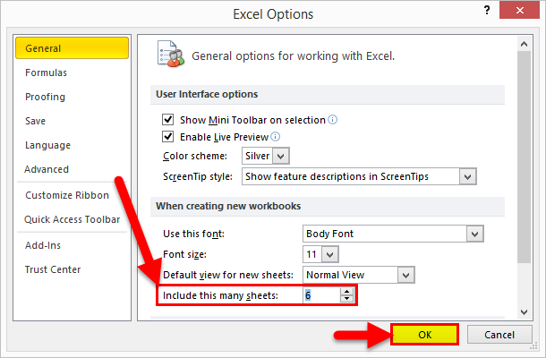The height and width of the screenshot is (358, 546).
Task: Toggle Show Mini Toolbar on selection checkbox
Action: click(x=167, y=119)
